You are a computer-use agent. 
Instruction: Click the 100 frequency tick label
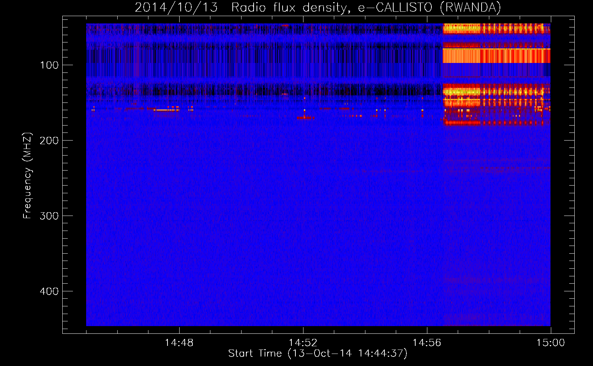pos(49,65)
